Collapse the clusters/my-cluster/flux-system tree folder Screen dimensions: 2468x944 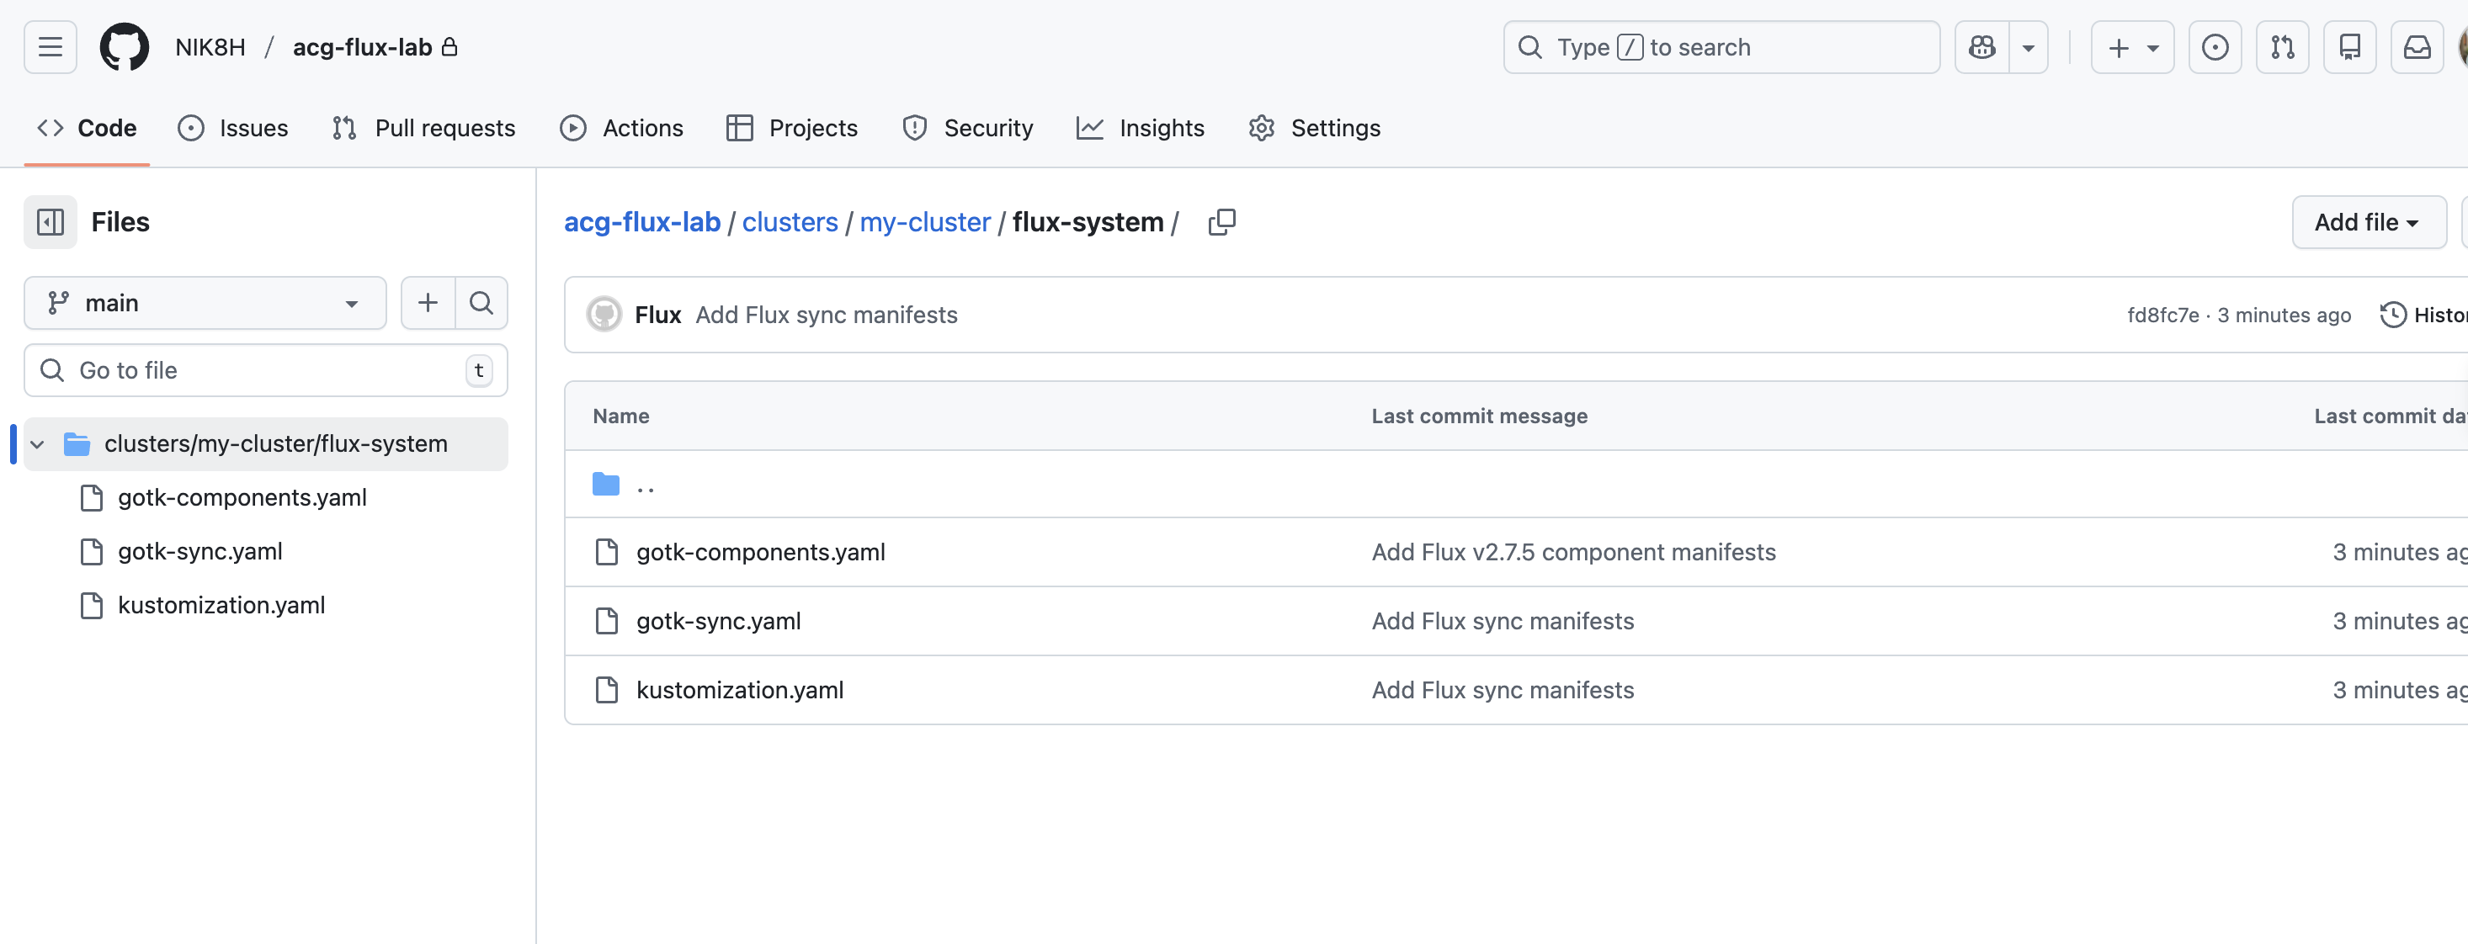coord(36,443)
